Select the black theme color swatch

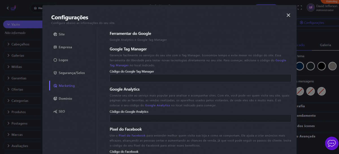click(321, 66)
